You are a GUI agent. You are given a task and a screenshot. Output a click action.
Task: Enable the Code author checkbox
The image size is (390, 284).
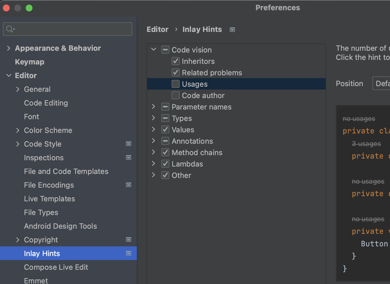point(176,96)
